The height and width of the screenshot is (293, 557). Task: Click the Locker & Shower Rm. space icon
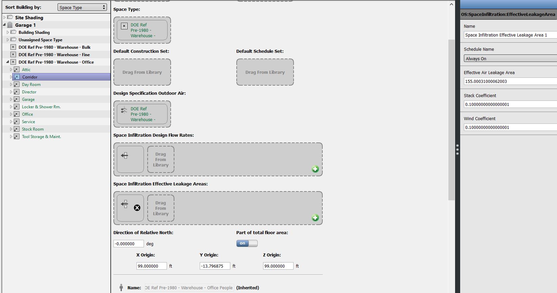[17, 107]
